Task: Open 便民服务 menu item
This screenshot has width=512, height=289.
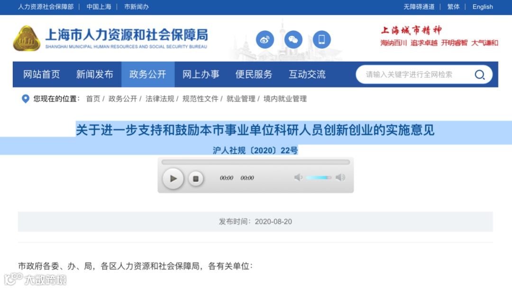Action: [x=254, y=74]
